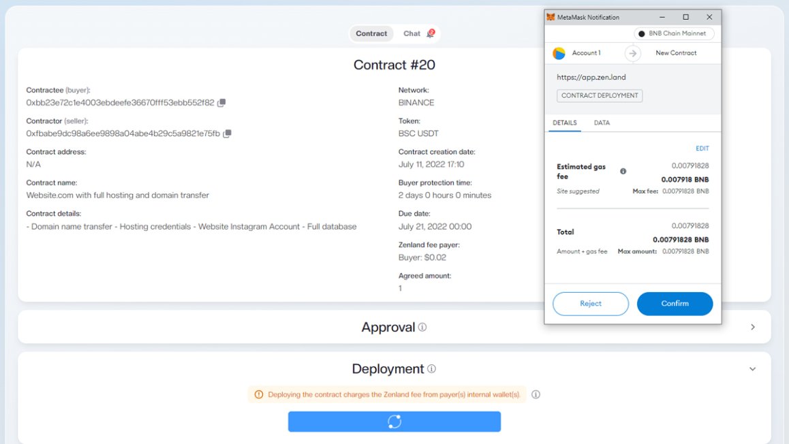The height and width of the screenshot is (444, 789).
Task: Click the contractor address 0xfbabe9dc98a6ee...
Action: [123, 133]
